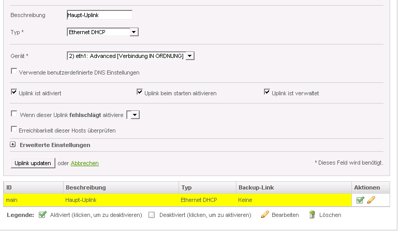Click the Bearbeiten pencil legend icon

point(265,215)
